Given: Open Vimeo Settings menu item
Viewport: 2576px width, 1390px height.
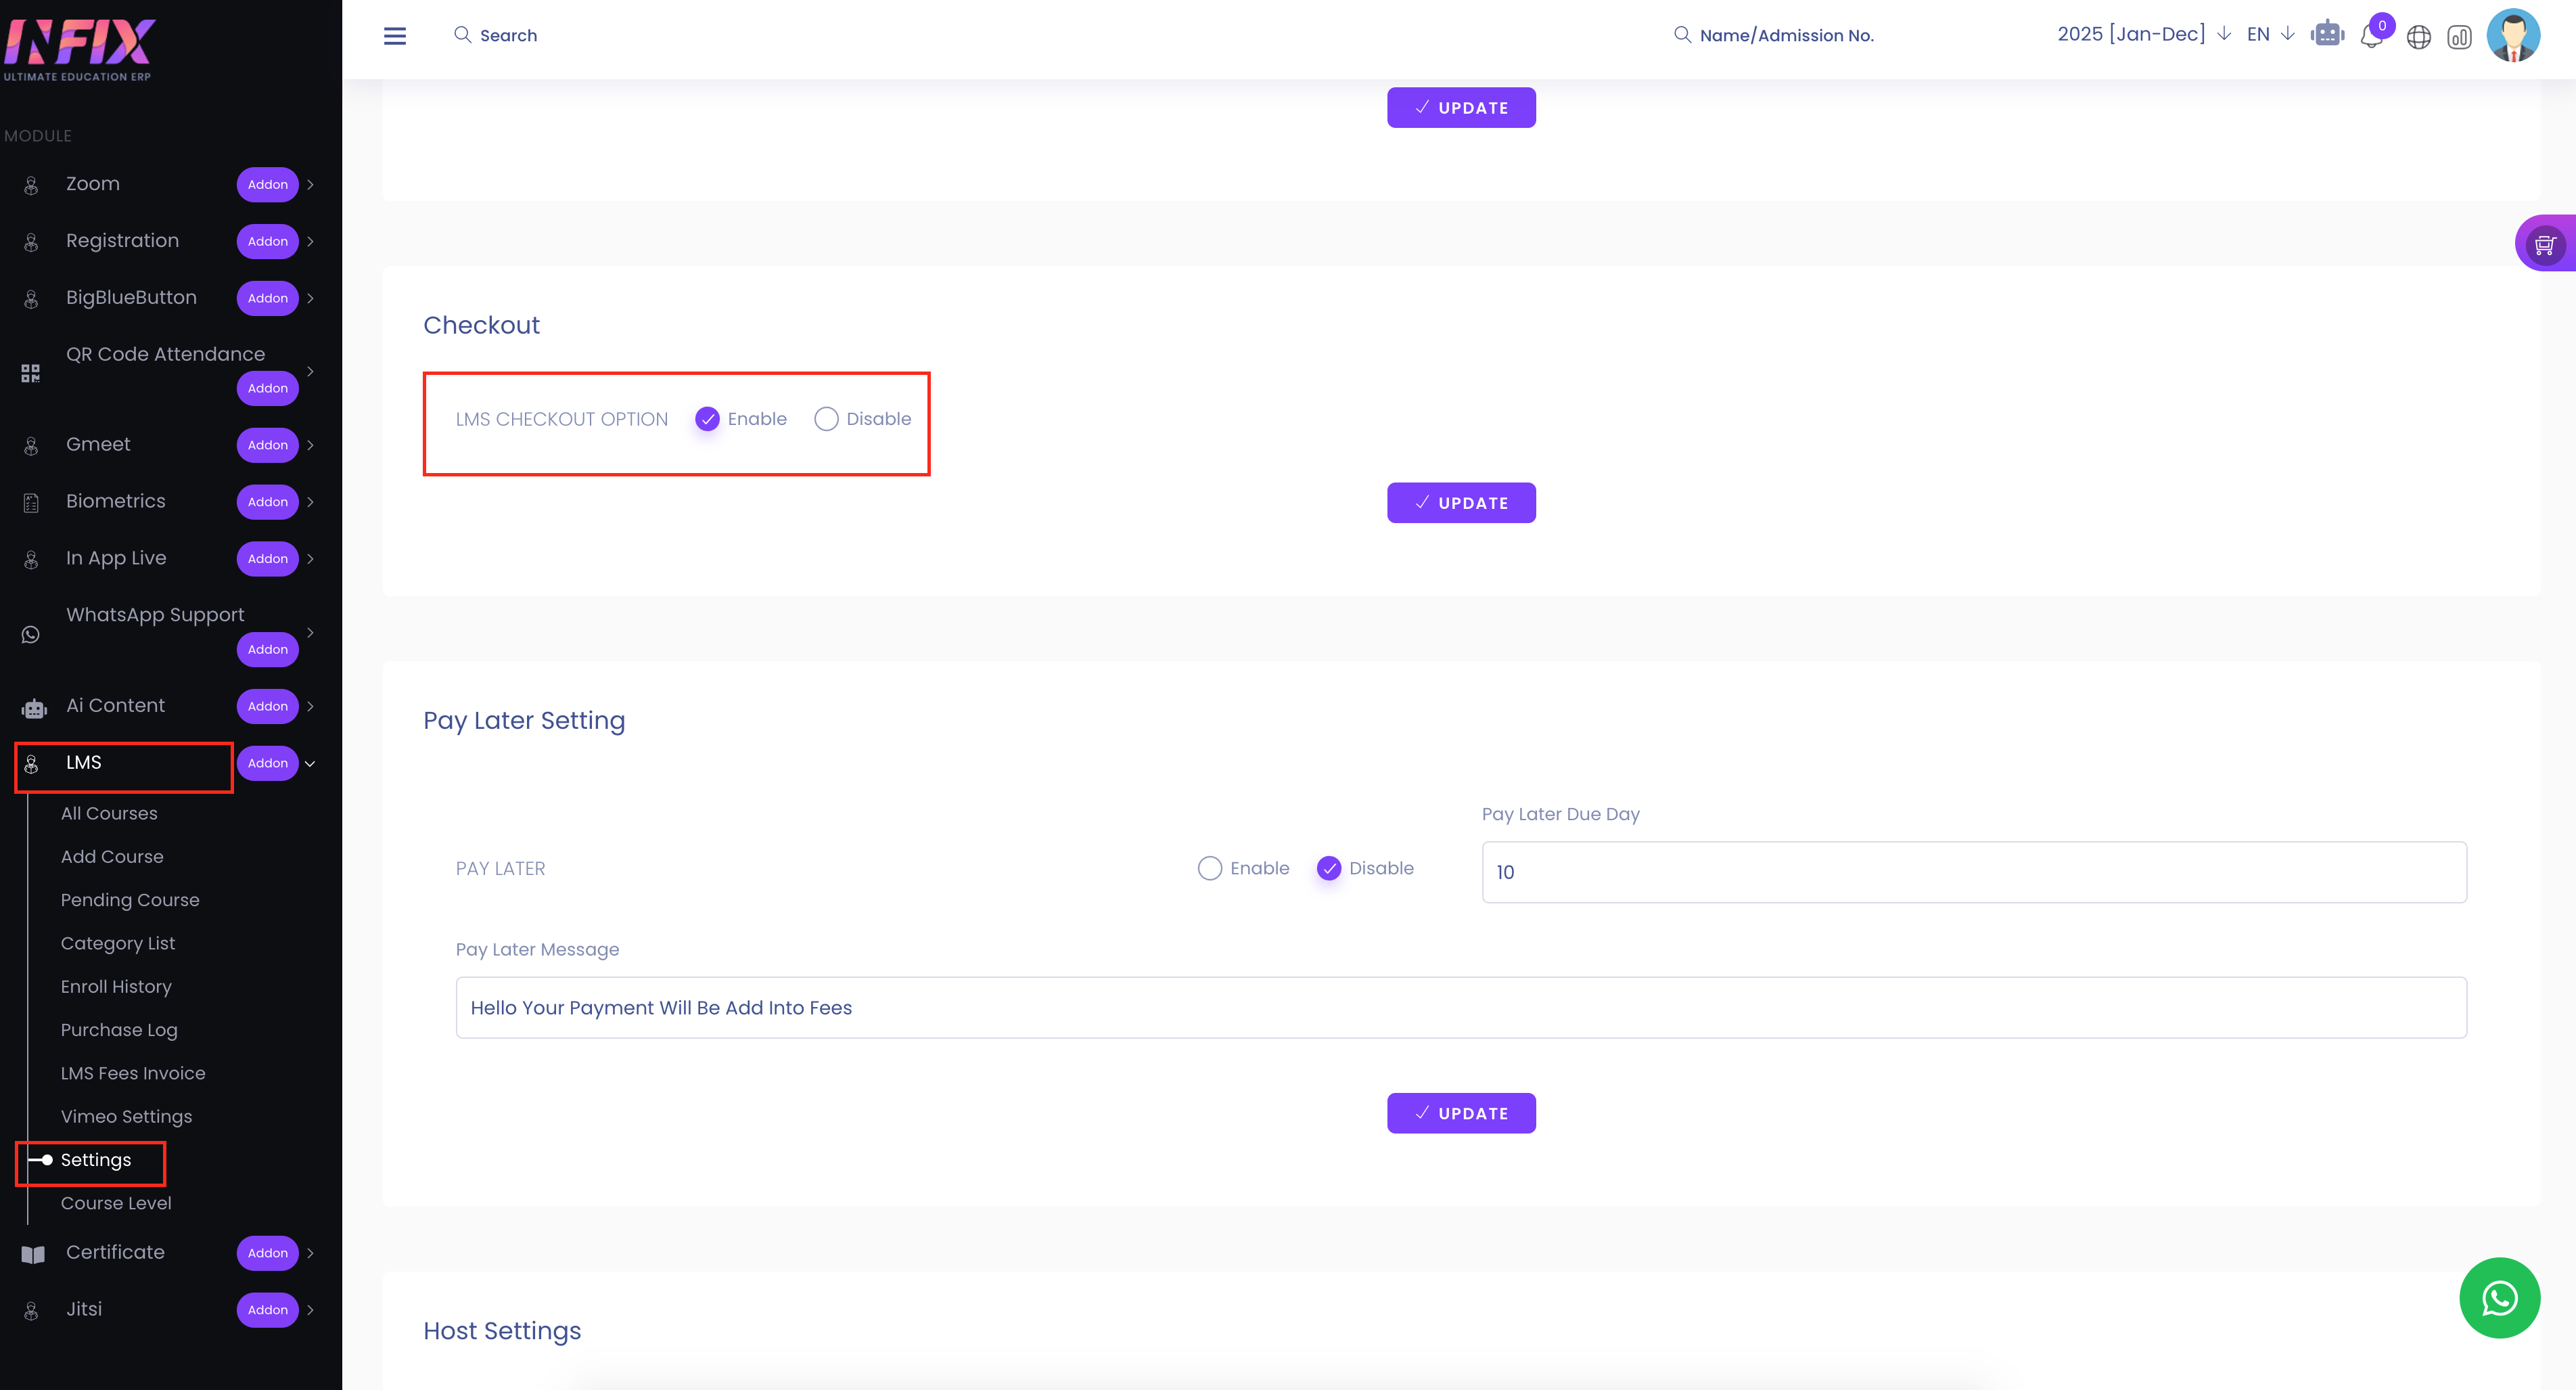Looking at the screenshot, I should click(126, 1117).
